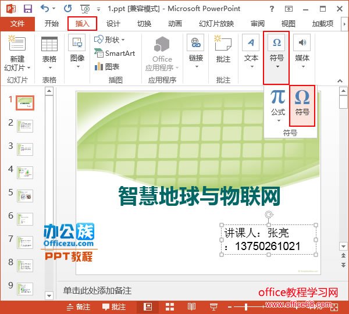Screen dimensions: 349x314
Task: Click thumbnail pane scroll down arrow
Action: 49,296
